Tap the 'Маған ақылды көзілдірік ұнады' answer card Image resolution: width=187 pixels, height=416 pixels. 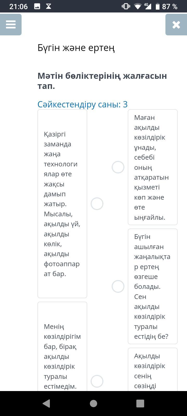point(153,167)
